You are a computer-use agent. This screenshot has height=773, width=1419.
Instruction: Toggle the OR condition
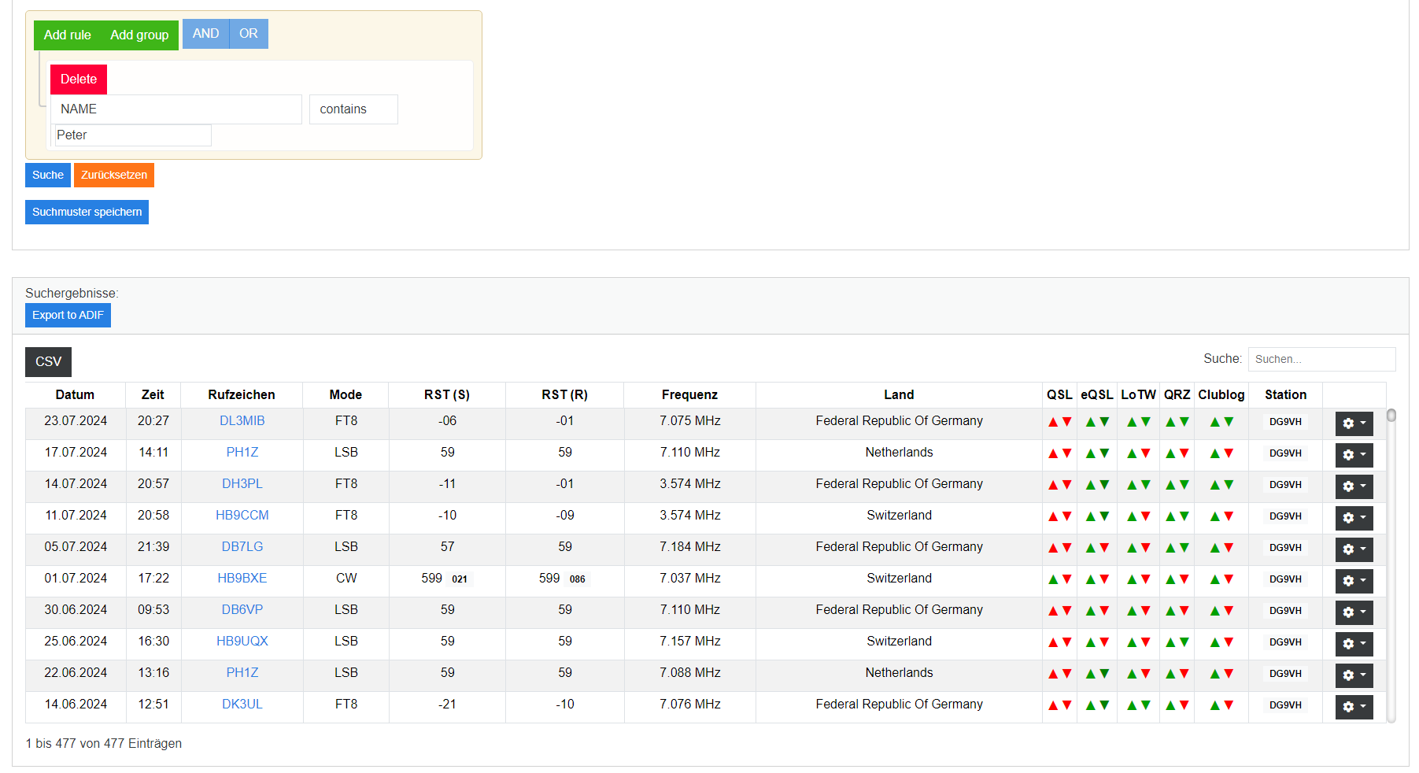(249, 34)
